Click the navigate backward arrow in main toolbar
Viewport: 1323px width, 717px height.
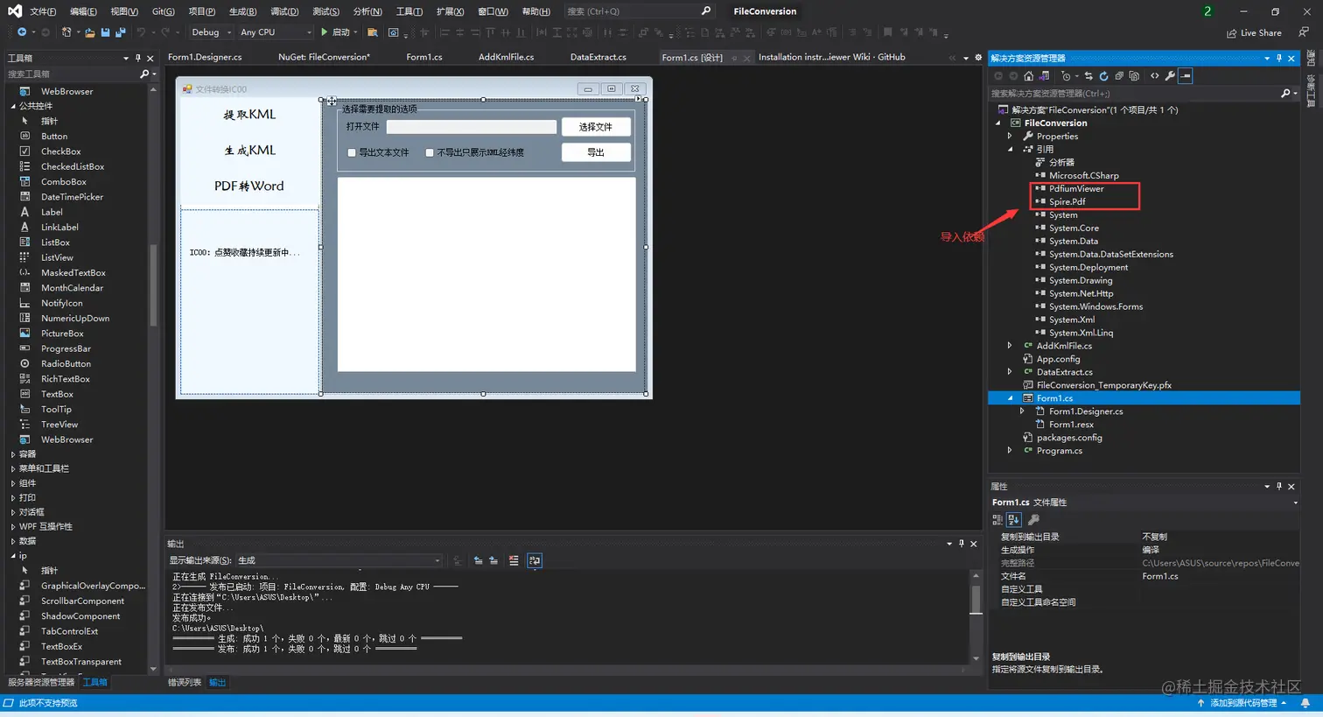[22, 32]
